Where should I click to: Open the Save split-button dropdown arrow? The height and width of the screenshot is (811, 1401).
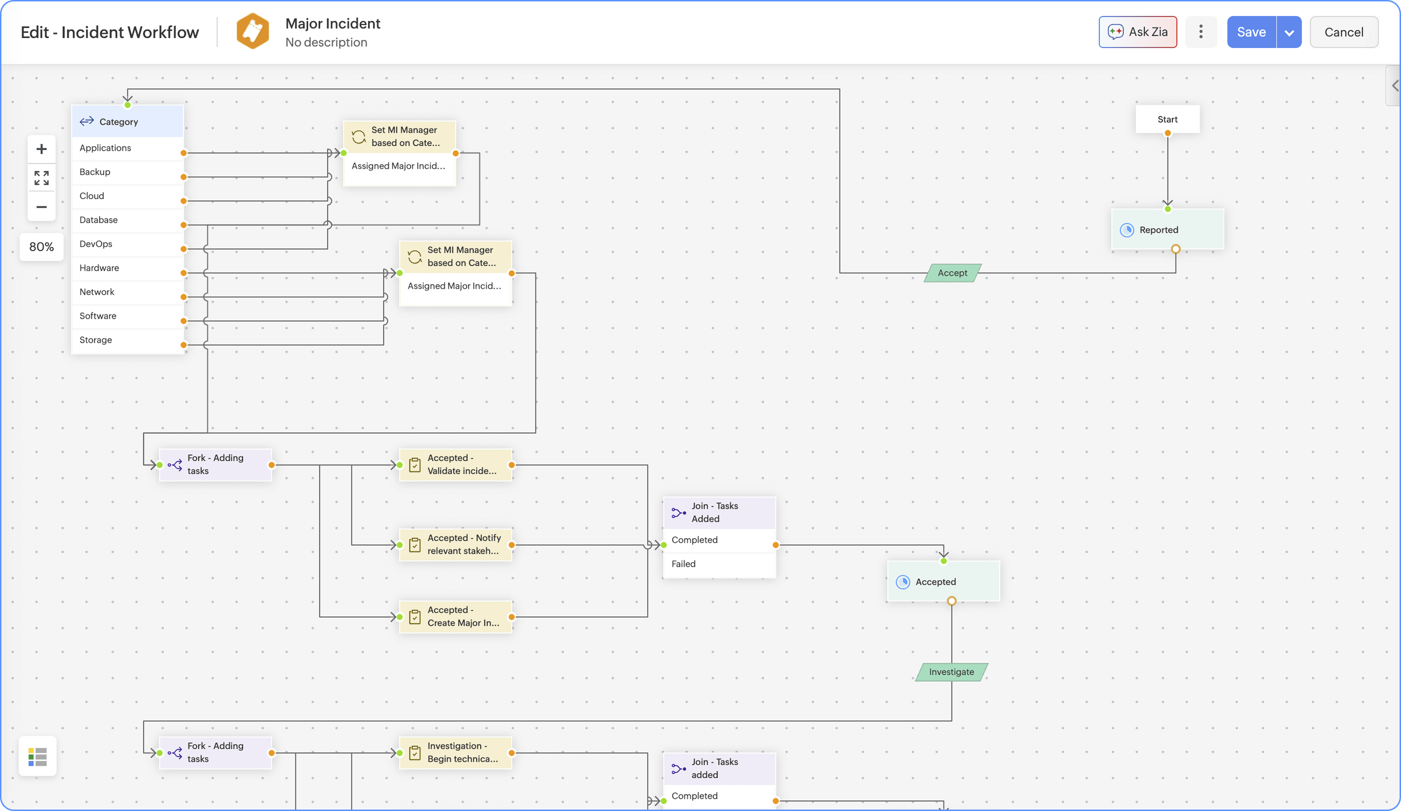click(x=1290, y=32)
